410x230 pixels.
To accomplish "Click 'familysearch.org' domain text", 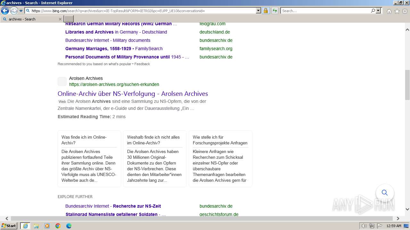I will pos(216,49).
